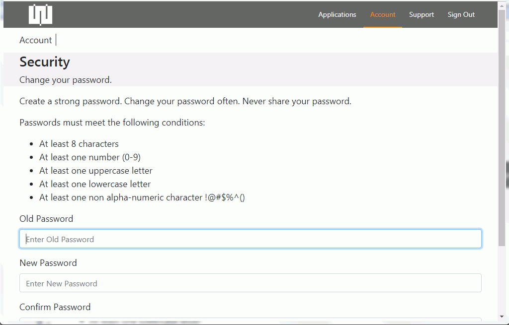This screenshot has width=509, height=325.
Task: Click the Old Password label
Action: [x=46, y=219]
